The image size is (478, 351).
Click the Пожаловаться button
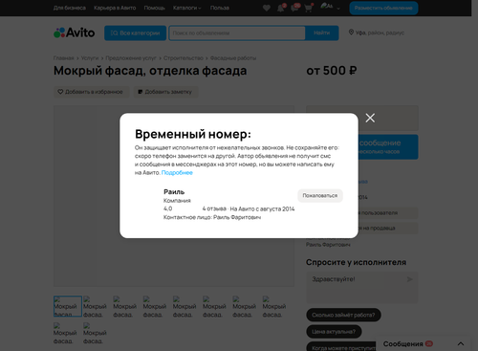[x=320, y=196]
